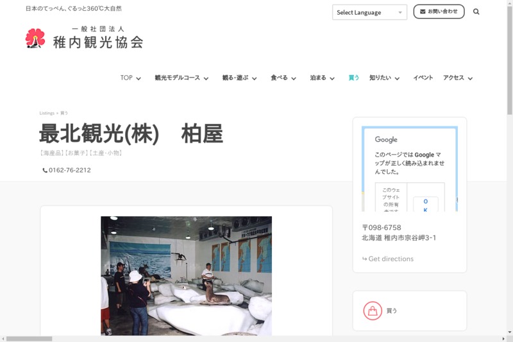Click the phone icon beside 0162-76-2212
513x342 pixels.
coord(45,171)
